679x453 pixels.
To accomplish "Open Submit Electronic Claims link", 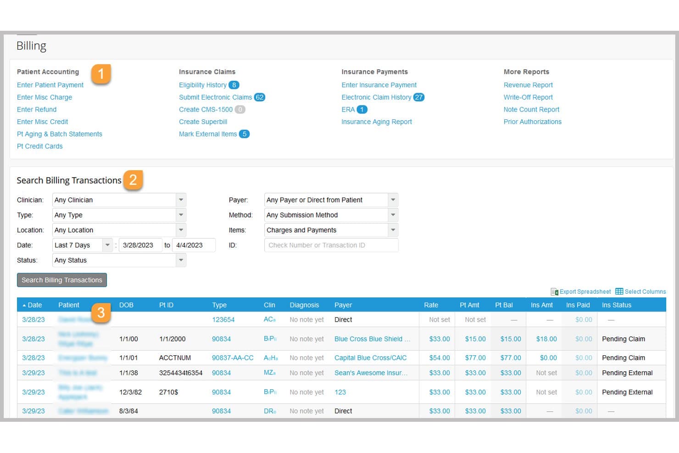I will tap(216, 97).
